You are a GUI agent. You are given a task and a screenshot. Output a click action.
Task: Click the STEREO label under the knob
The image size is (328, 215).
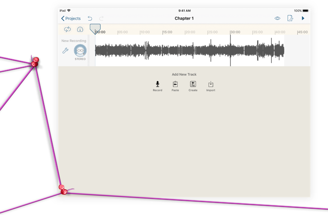click(x=80, y=59)
